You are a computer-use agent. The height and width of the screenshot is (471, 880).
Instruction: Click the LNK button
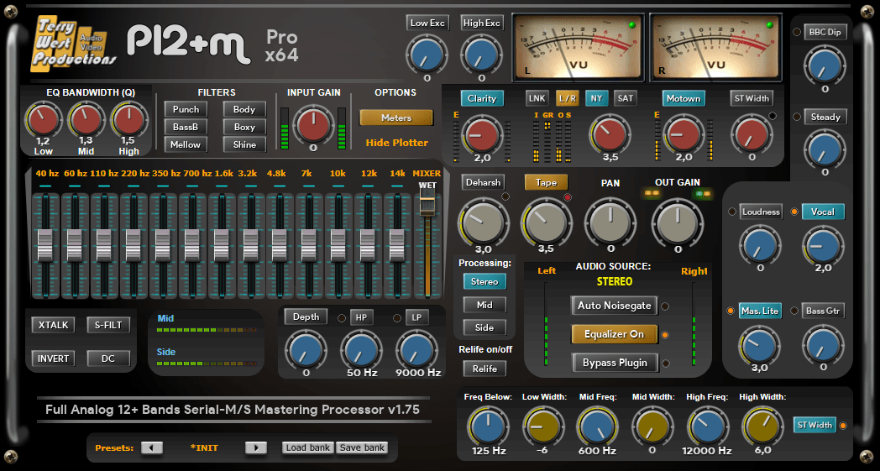coord(537,98)
